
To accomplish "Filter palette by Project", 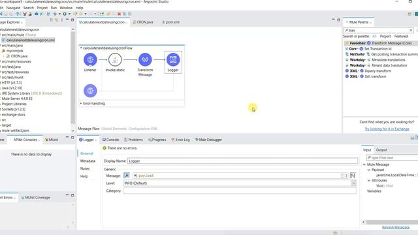I will 385,37.
